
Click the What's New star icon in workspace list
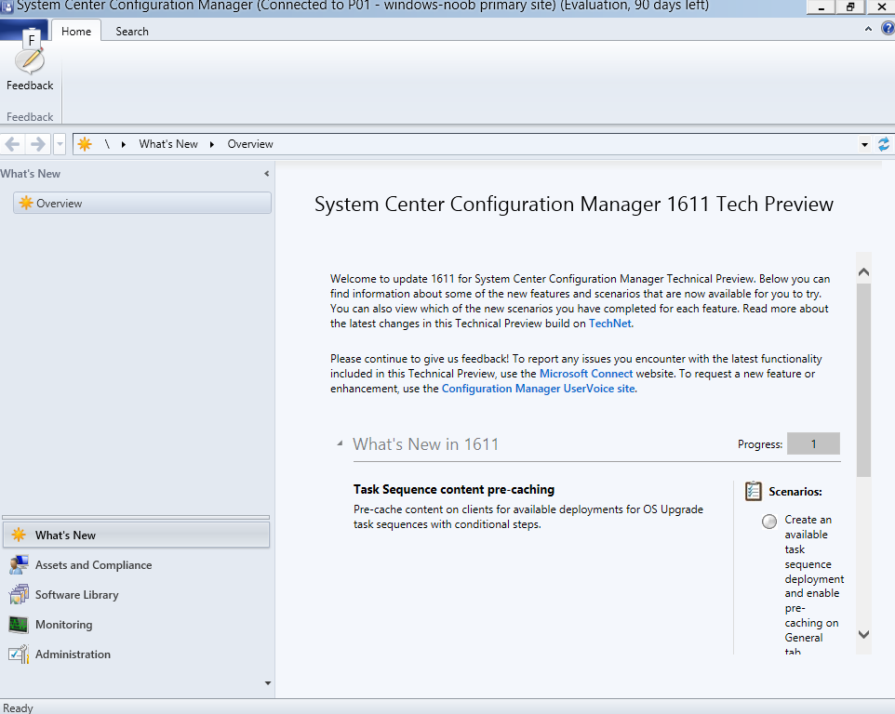coord(19,535)
